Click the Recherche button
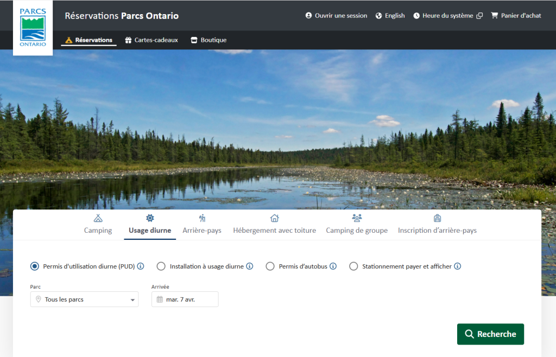 pyautogui.click(x=490, y=334)
